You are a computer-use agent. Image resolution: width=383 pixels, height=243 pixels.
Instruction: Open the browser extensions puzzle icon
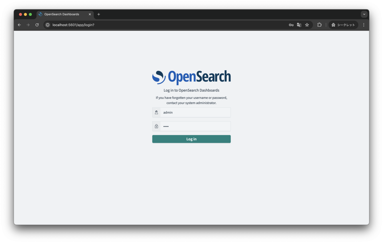pos(319,25)
